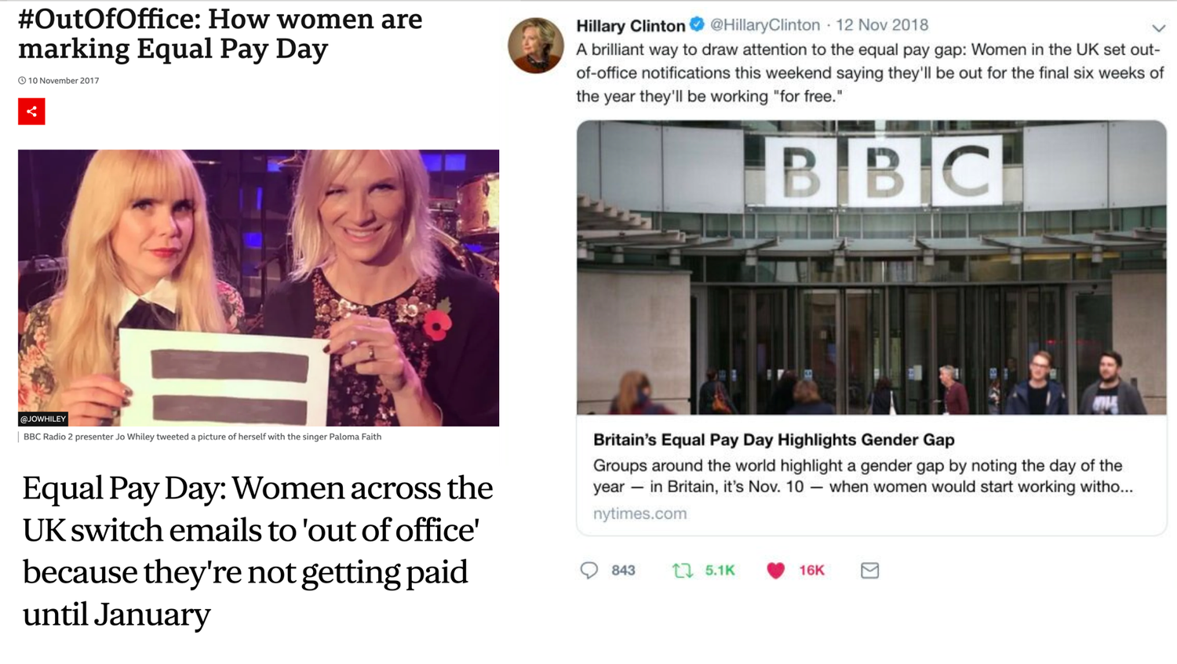Click the @HillaryClinton handle
1177x664 pixels.
pos(765,25)
